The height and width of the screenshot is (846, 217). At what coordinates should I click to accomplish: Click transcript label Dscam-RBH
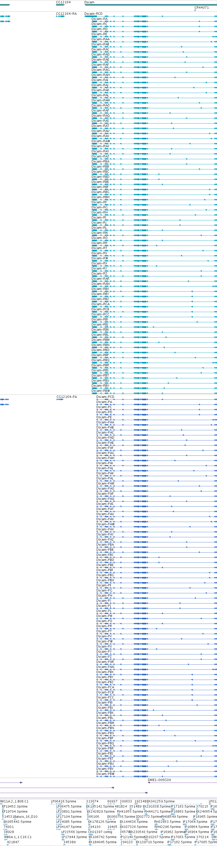(100, 197)
